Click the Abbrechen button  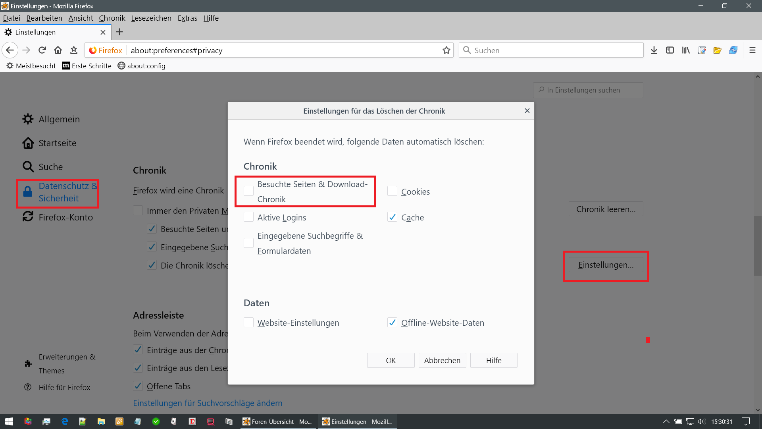(x=442, y=360)
